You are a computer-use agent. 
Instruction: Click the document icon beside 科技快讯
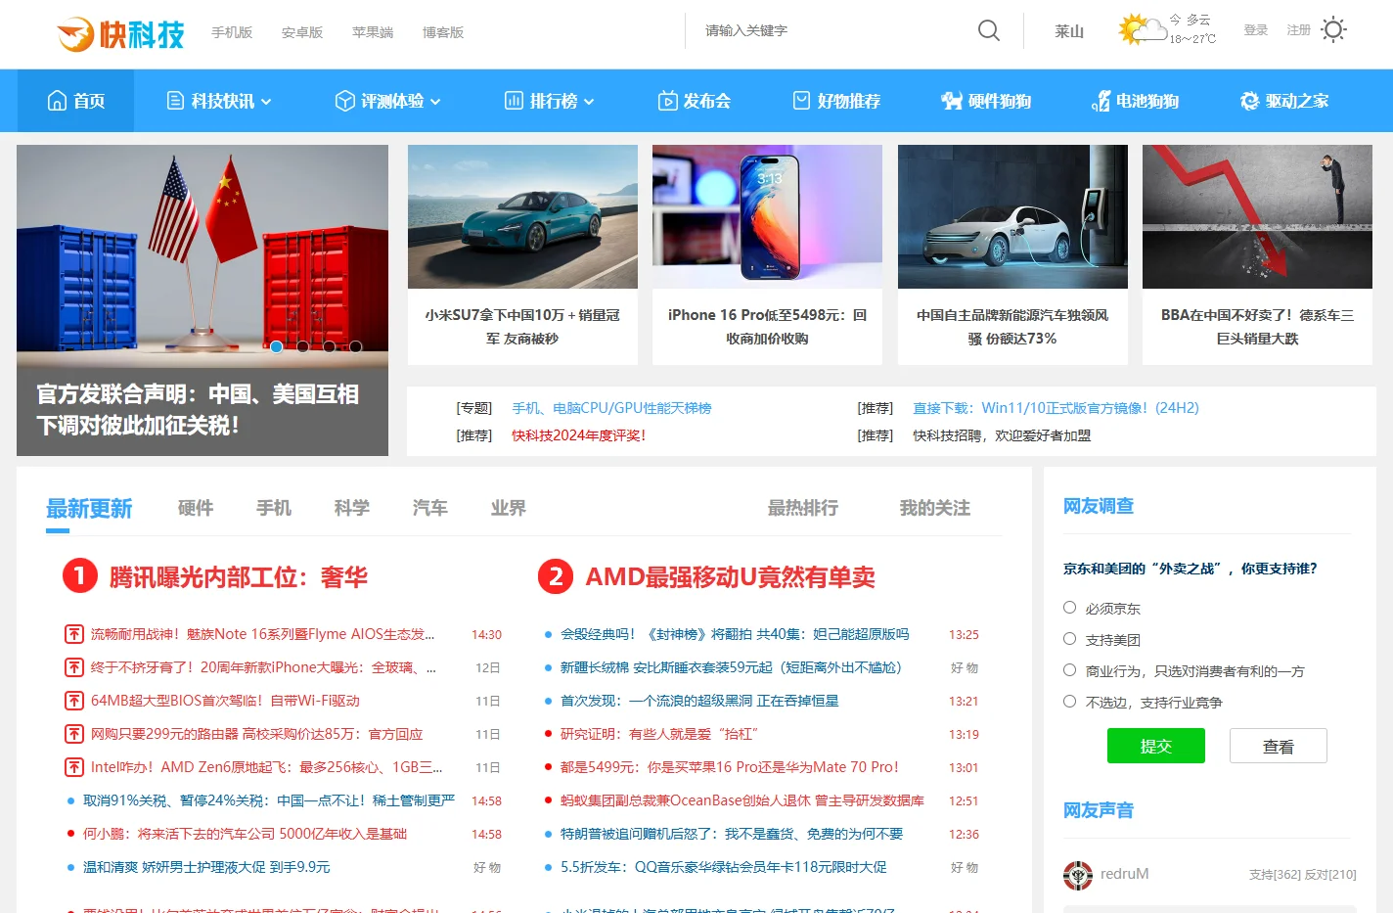point(175,101)
